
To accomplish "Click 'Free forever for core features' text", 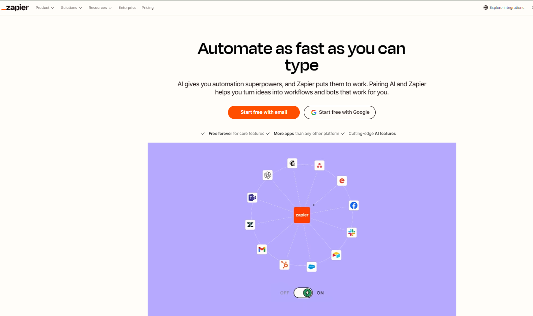I will 236,134.
